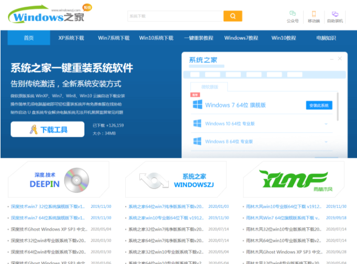Open the 一键重装教程 navigation item
Viewport: 357px width, 264px height.
pos(199,38)
